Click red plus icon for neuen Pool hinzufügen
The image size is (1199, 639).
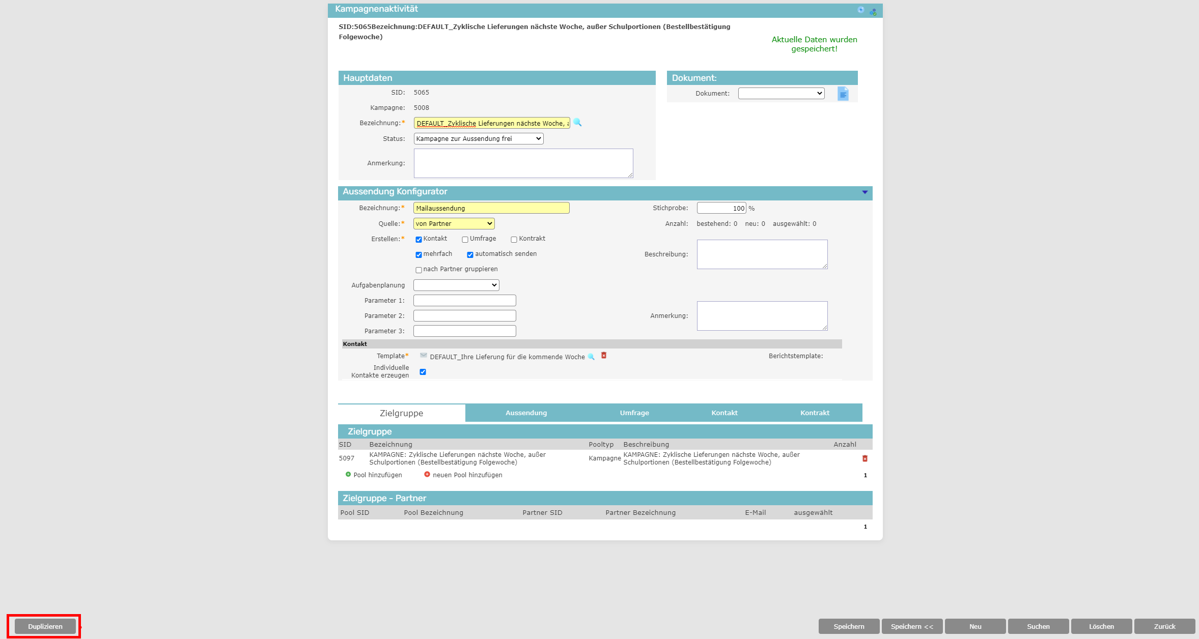click(x=427, y=474)
